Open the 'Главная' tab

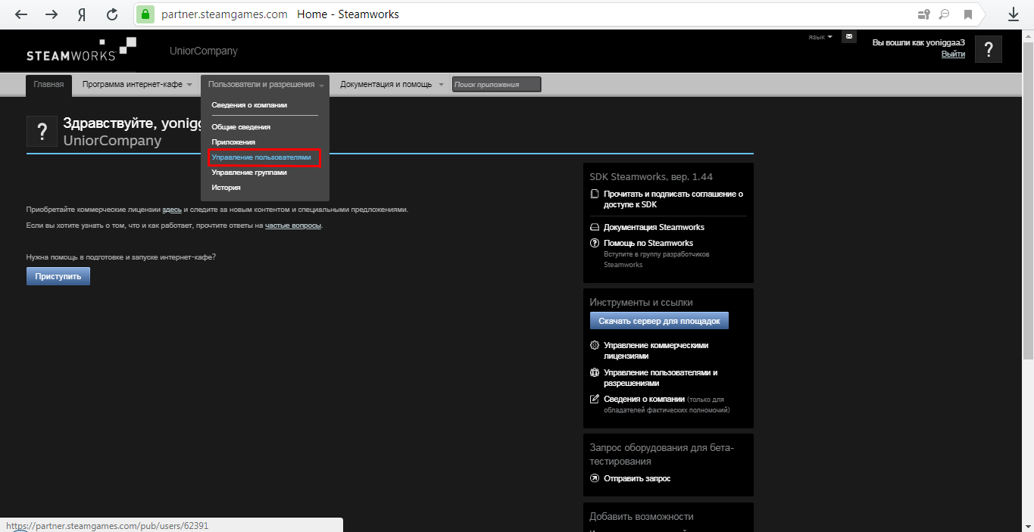point(48,84)
